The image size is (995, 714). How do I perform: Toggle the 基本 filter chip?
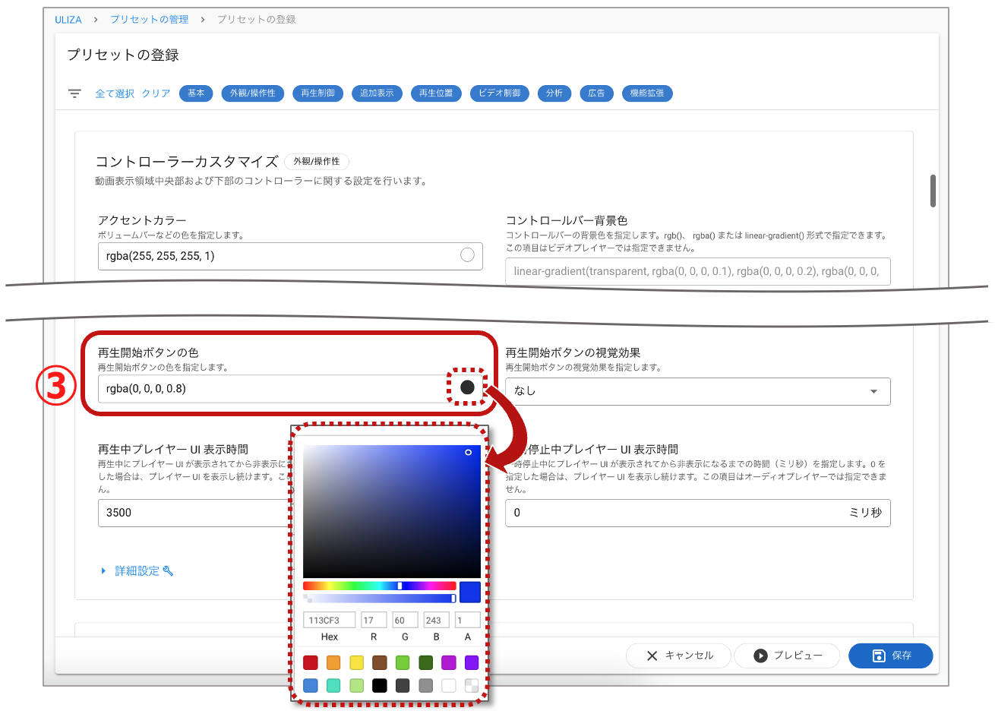point(196,93)
